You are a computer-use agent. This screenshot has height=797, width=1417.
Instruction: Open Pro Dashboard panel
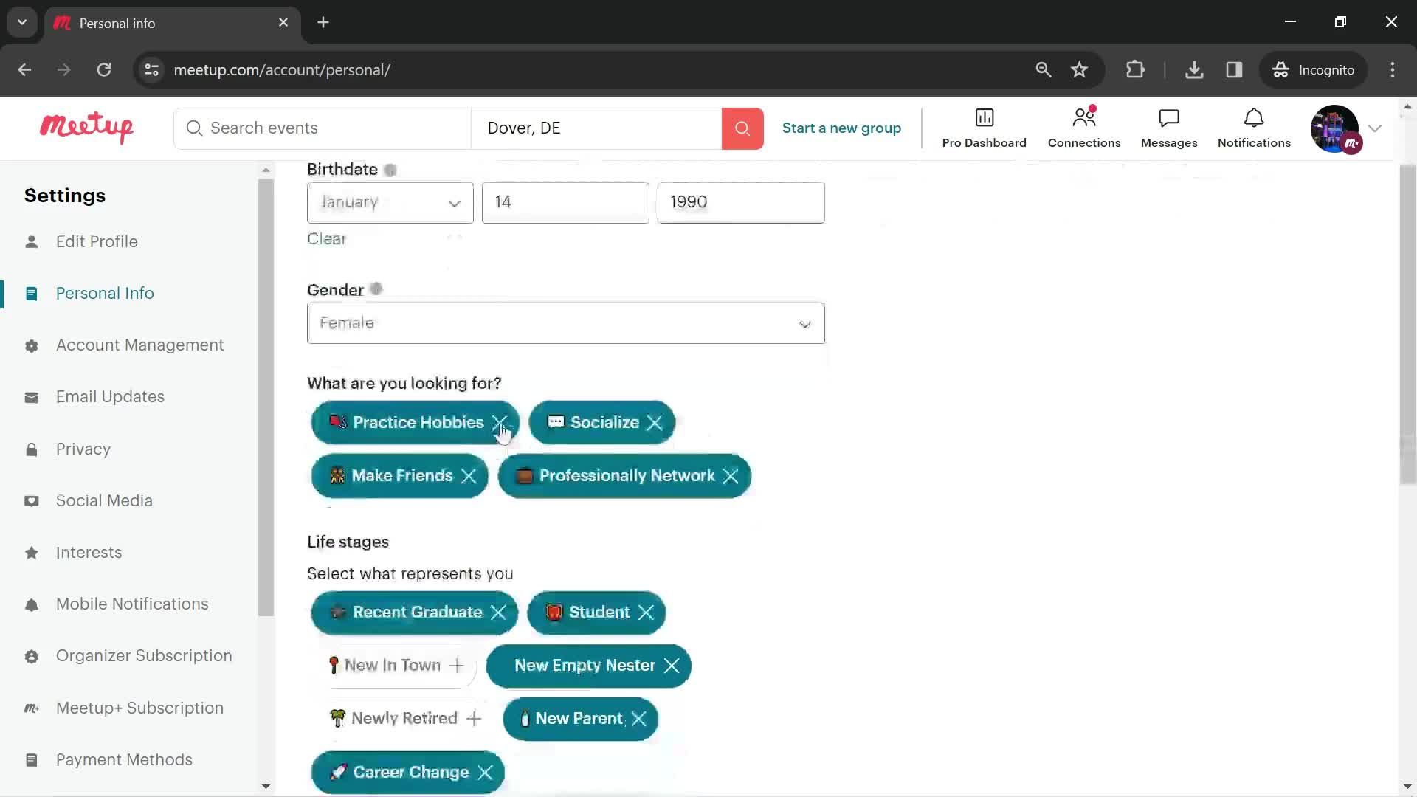[984, 128]
